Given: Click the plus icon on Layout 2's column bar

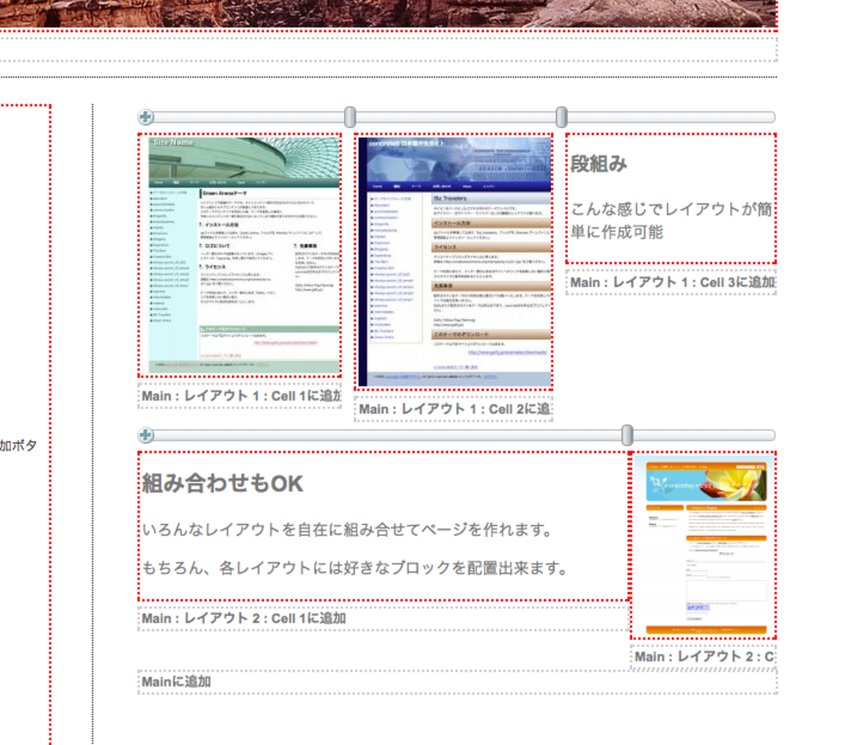Looking at the screenshot, I should click(146, 435).
